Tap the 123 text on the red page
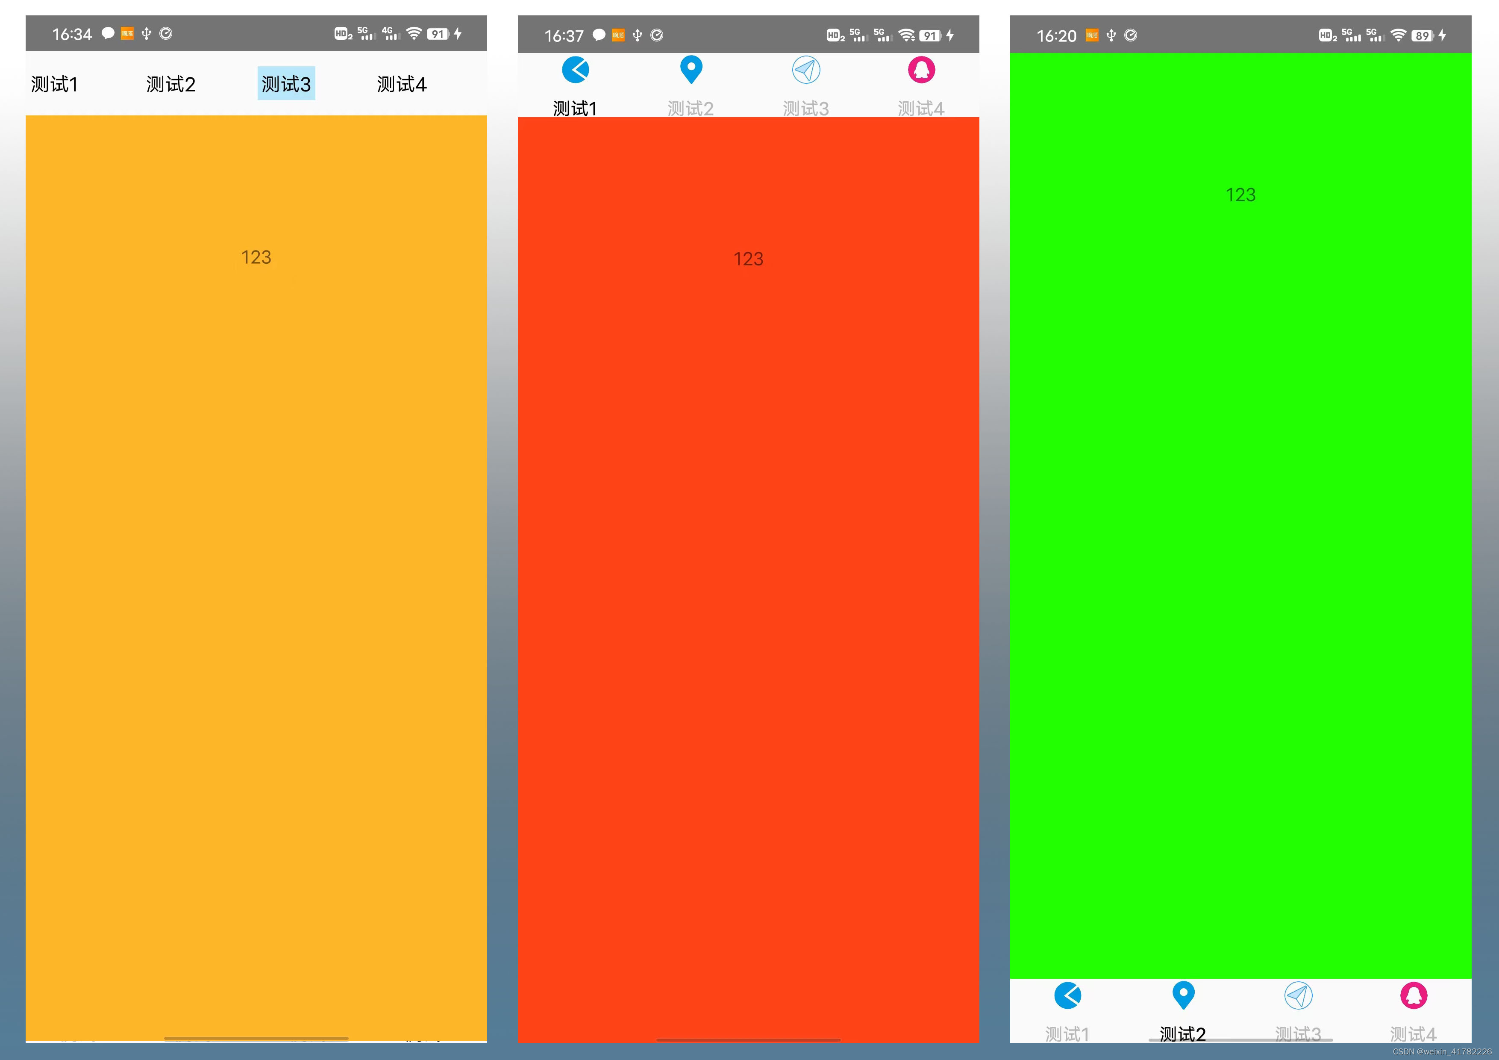The width and height of the screenshot is (1499, 1060). click(748, 259)
